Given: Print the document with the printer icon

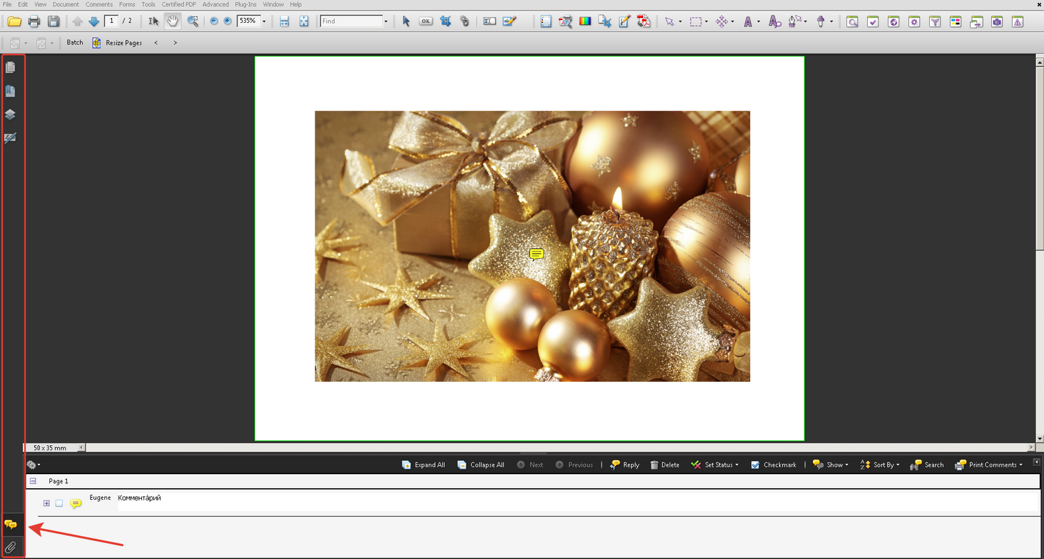Looking at the screenshot, I should 33,22.
